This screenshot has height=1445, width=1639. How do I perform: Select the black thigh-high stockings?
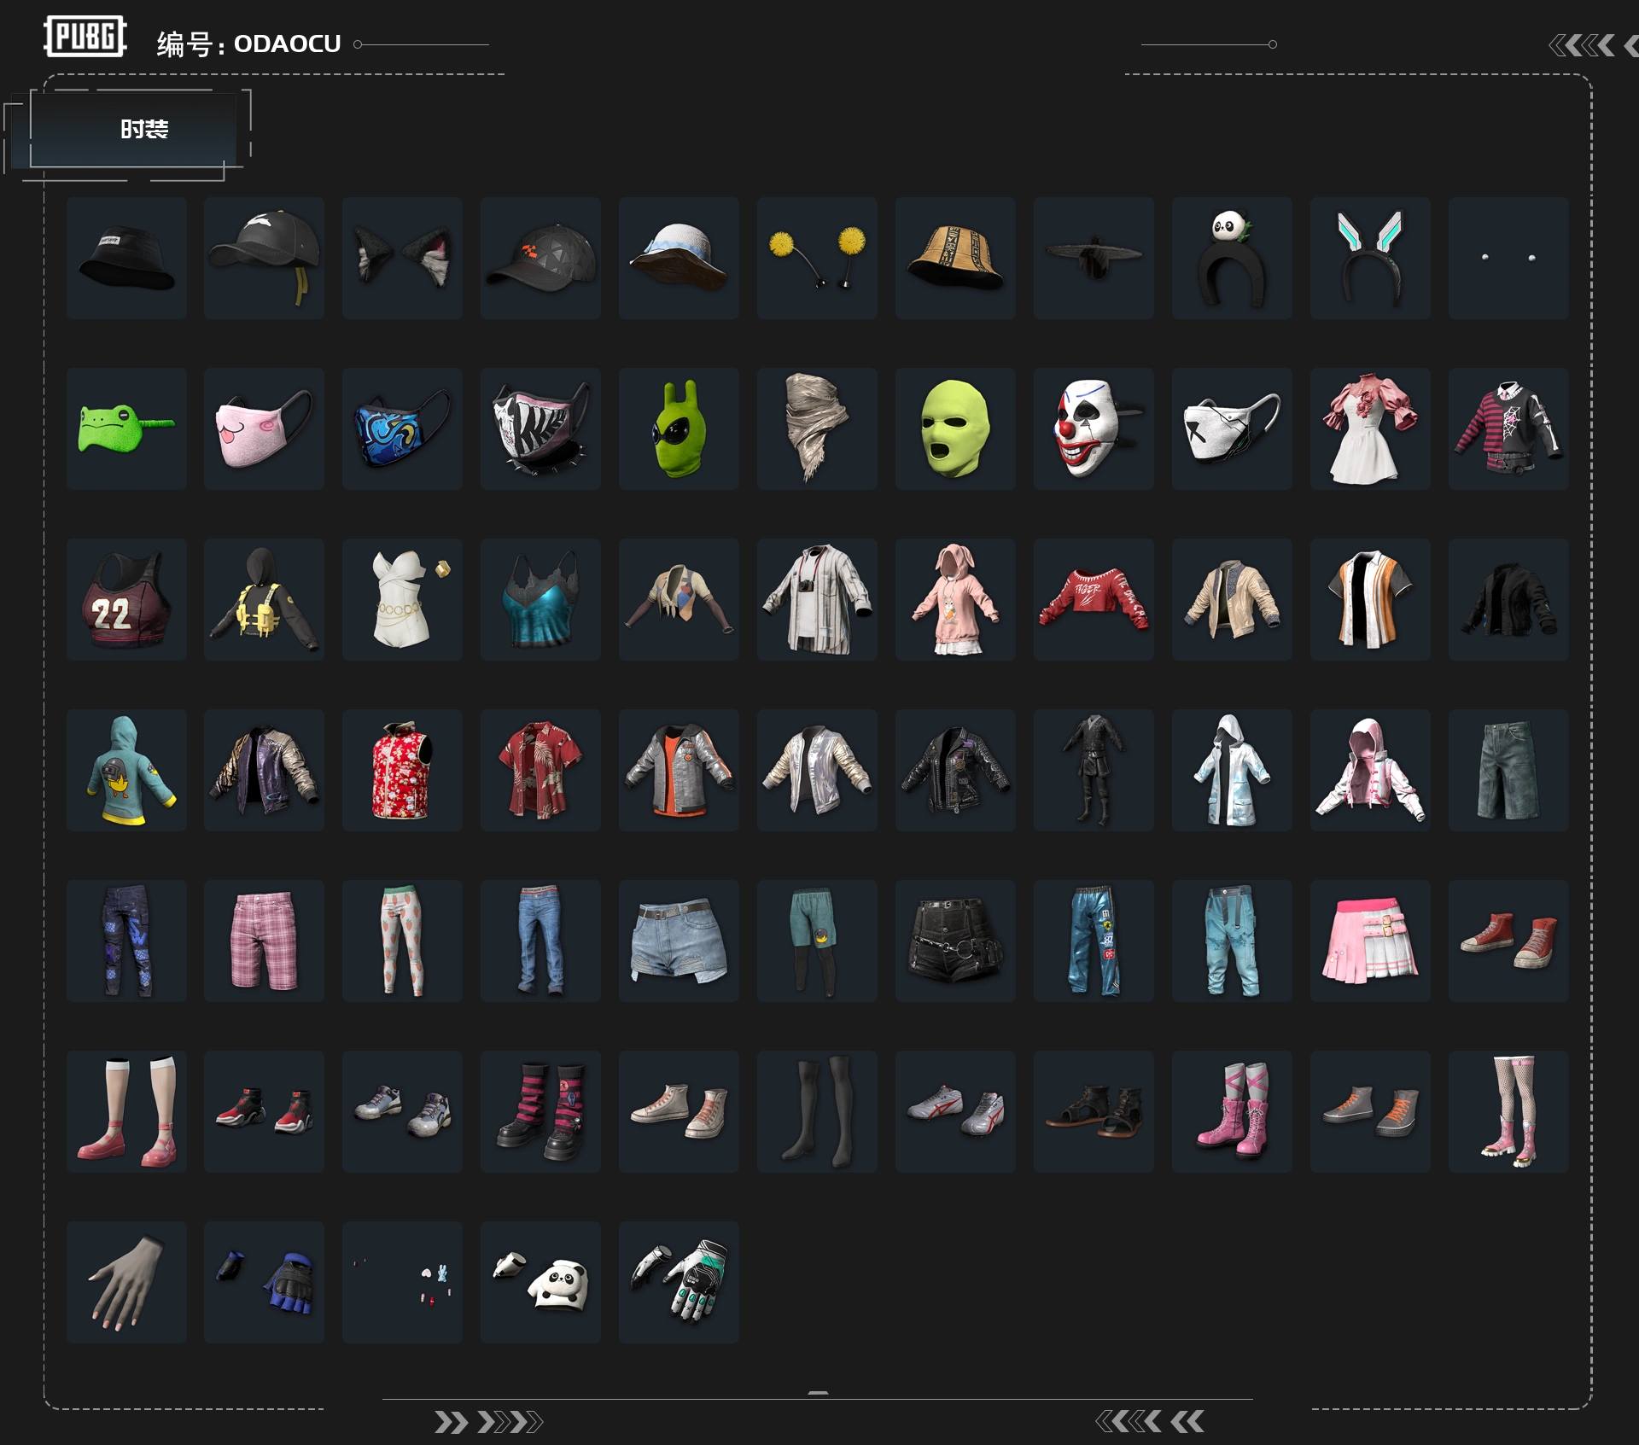(x=817, y=1111)
